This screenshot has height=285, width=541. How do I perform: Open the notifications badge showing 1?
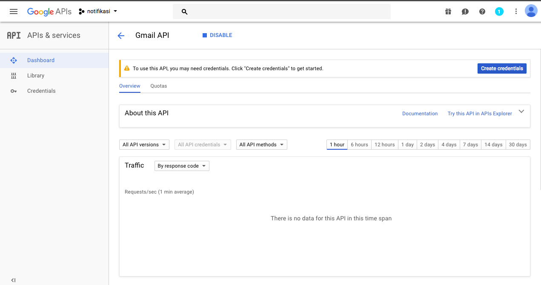(499, 11)
